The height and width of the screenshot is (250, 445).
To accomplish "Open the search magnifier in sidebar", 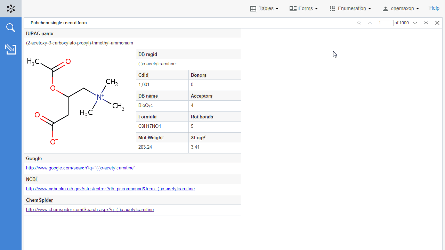I will coord(11,28).
